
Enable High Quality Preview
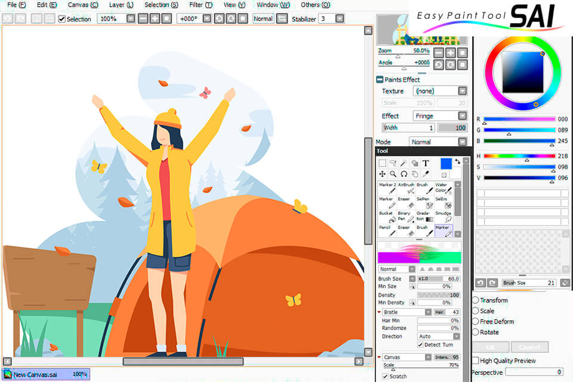(x=476, y=361)
